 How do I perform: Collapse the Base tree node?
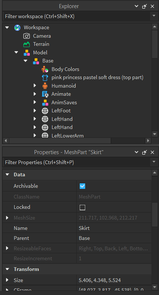coord(26,61)
